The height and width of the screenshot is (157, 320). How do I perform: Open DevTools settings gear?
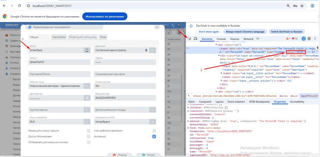[x=309, y=39]
